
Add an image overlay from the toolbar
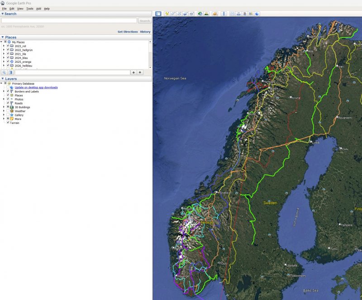(186, 14)
